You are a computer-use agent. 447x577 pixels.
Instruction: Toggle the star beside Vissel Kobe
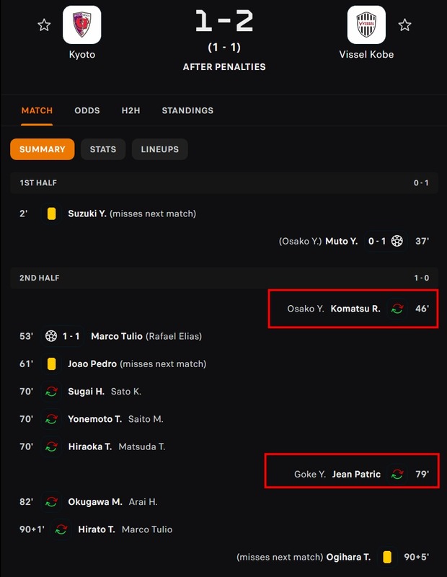point(404,25)
